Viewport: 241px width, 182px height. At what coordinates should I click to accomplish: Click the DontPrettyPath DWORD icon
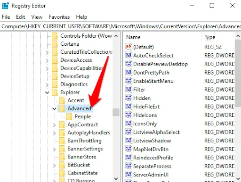(129, 72)
